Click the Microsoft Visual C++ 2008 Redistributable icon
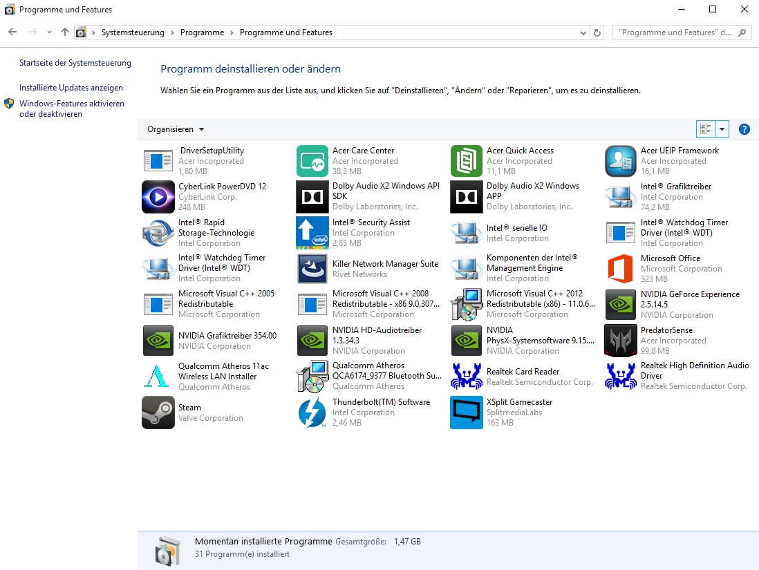The width and height of the screenshot is (759, 570). coord(312,305)
